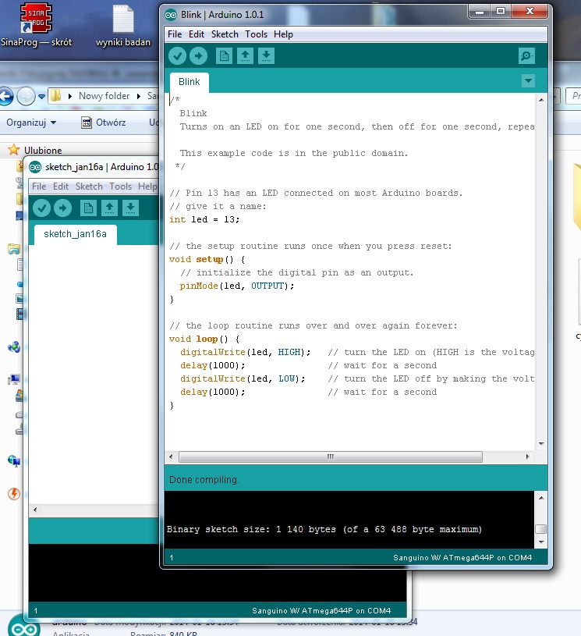Image resolution: width=581 pixels, height=636 pixels.
Task: Close the Blink window
Action: (530, 12)
